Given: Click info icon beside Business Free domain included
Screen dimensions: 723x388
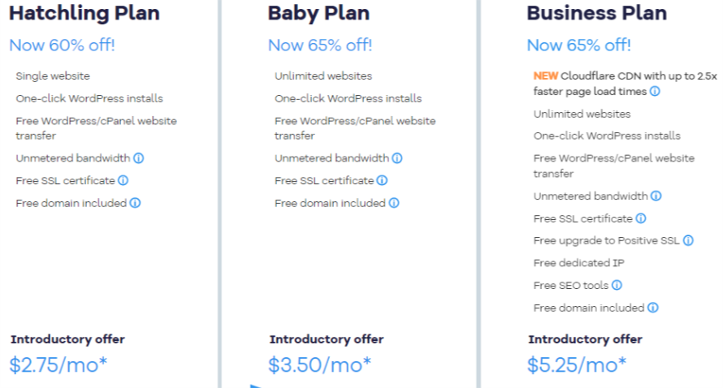Looking at the screenshot, I should [652, 308].
